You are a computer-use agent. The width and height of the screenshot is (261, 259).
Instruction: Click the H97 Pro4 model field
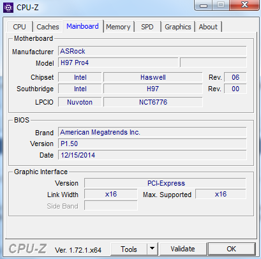tap(118, 63)
